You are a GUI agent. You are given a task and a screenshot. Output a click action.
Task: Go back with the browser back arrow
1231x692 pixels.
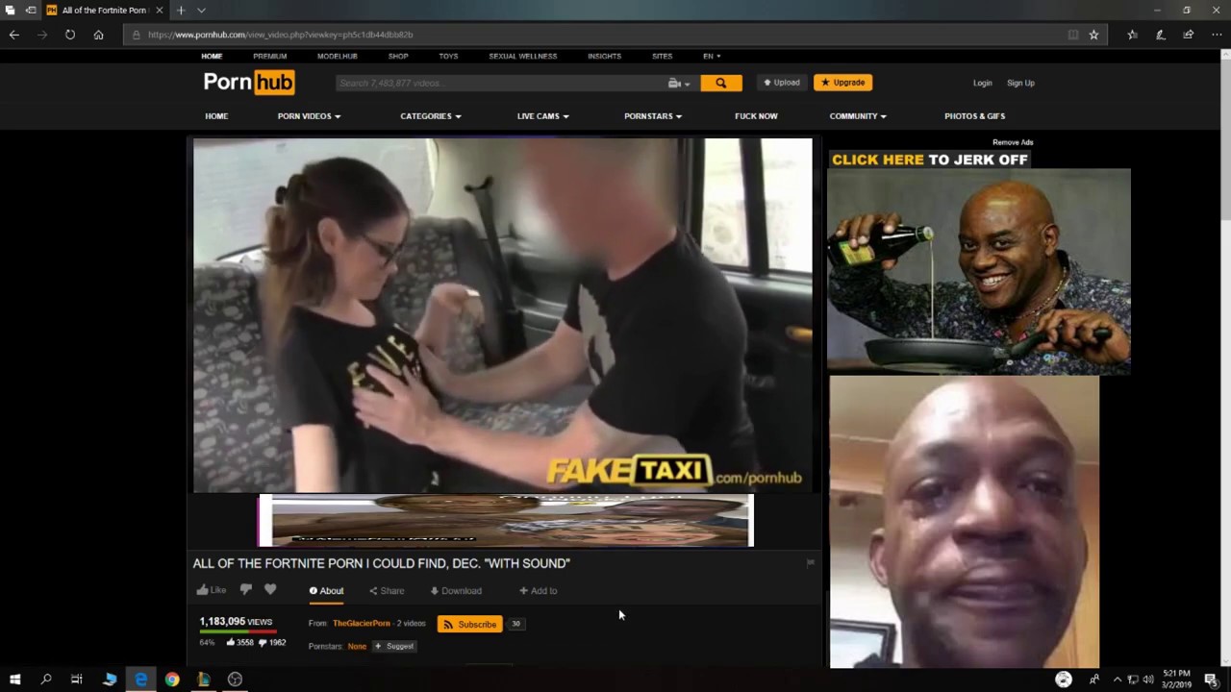13,35
